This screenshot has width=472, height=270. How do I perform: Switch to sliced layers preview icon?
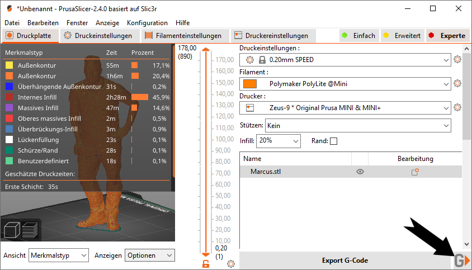click(30, 230)
